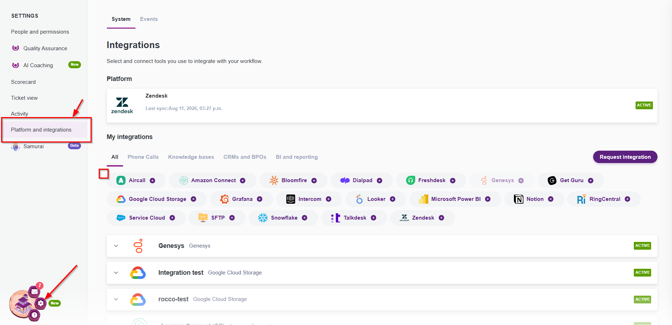Open settings via the gear icon
Viewport: 672px width, 325px height.
point(41,303)
